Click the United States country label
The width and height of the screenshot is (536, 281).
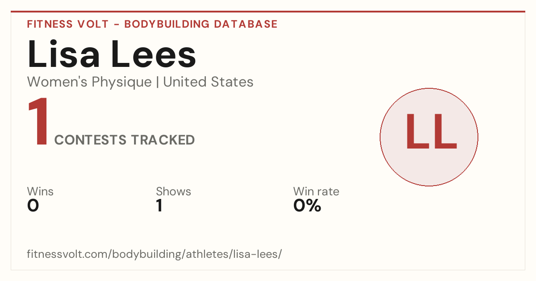[208, 82]
